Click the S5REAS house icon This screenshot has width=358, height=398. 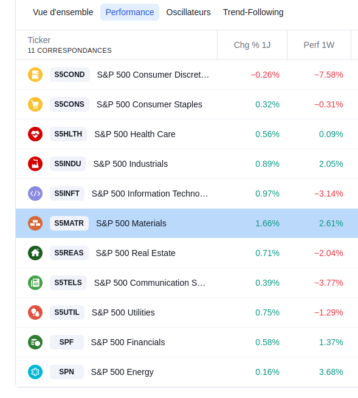point(35,253)
